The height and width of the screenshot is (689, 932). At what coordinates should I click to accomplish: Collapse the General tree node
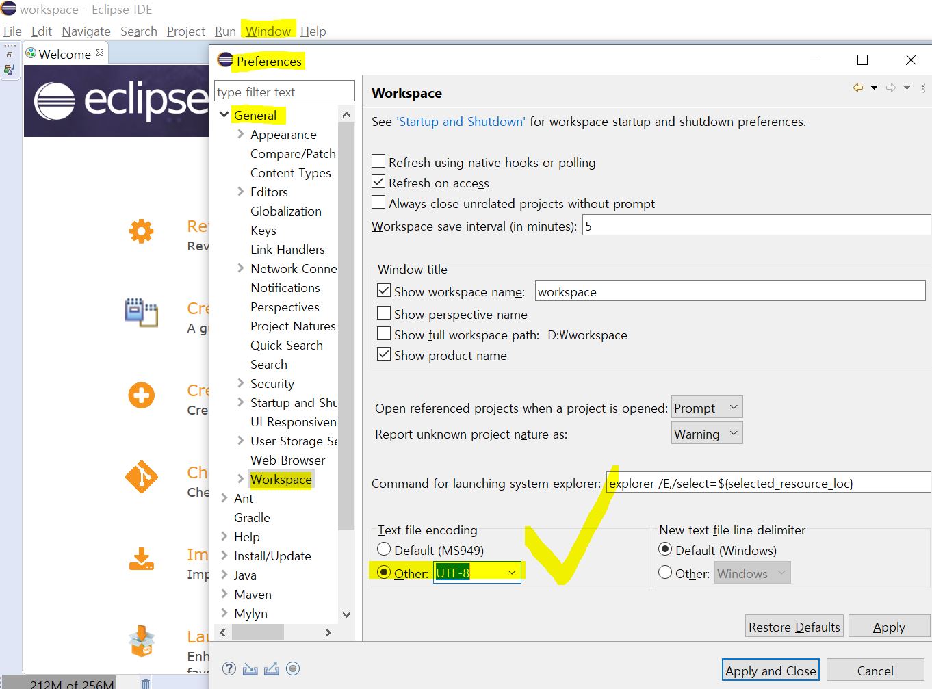[224, 115]
